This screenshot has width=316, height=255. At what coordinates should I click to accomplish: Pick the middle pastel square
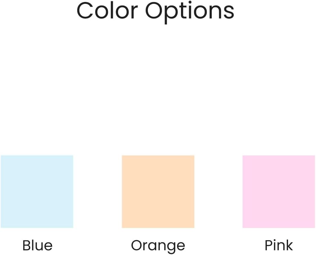(x=158, y=191)
